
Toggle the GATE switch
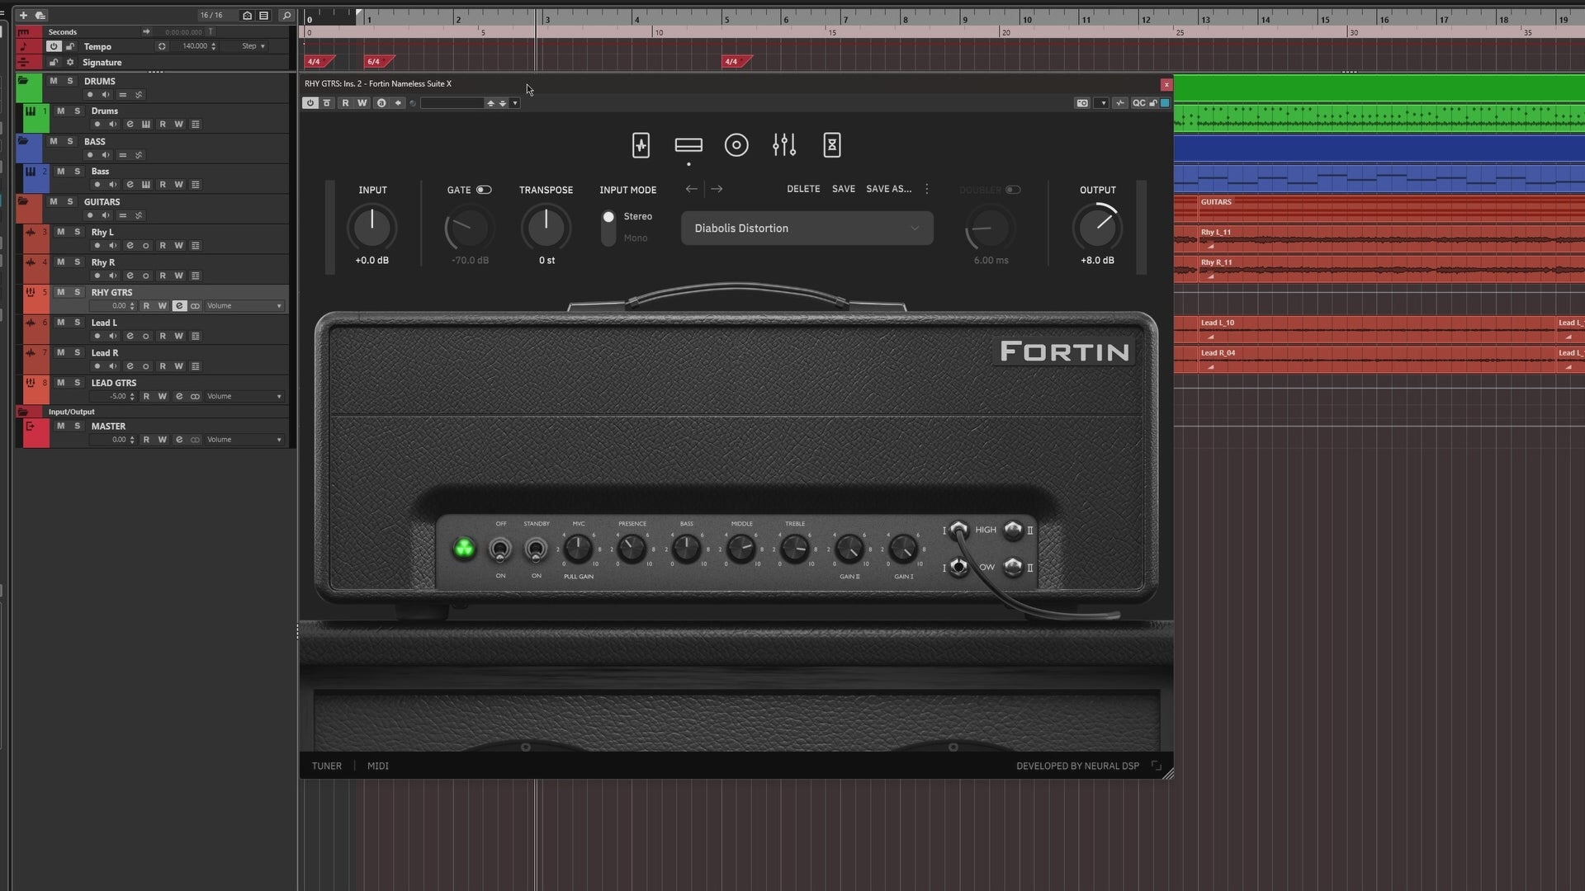click(484, 190)
